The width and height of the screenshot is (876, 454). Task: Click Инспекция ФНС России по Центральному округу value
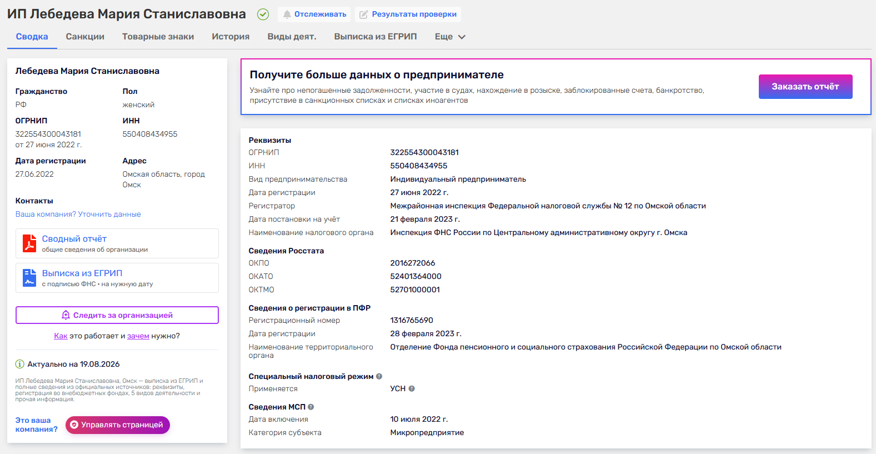(539, 233)
